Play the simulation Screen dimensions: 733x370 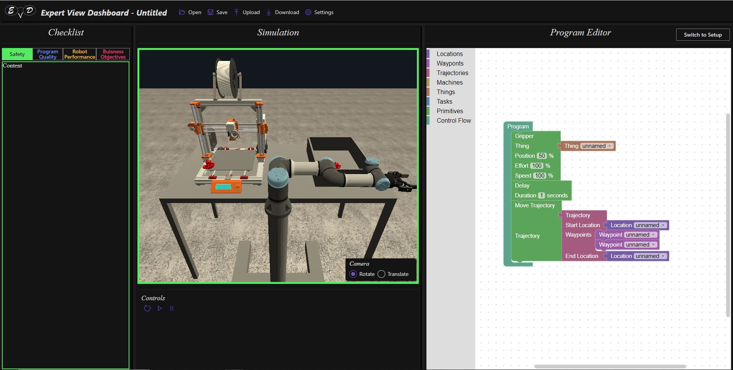[160, 308]
